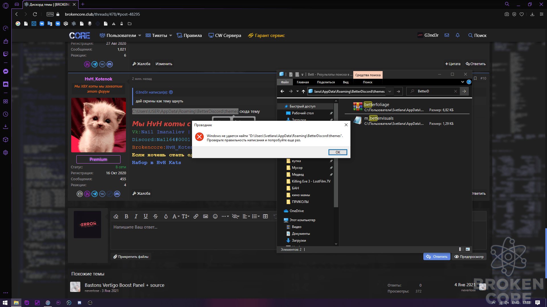Open Facebook Messenger in the Opera sidebar
Screen dimensions: 547x307
(5, 71)
